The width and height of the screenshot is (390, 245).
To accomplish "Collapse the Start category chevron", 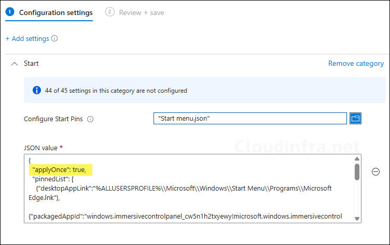I will click(x=15, y=64).
